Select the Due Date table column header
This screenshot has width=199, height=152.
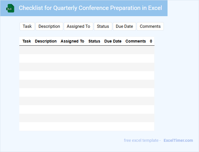click(x=113, y=41)
